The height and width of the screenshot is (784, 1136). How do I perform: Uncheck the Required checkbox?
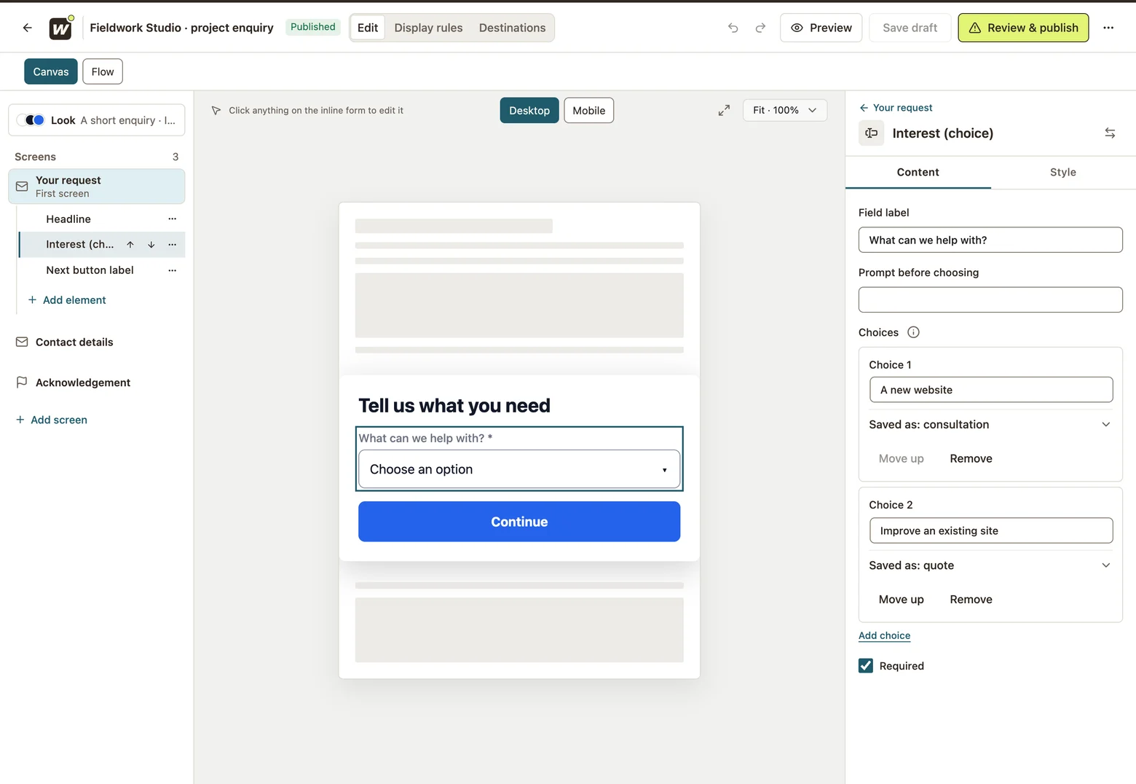(x=866, y=666)
